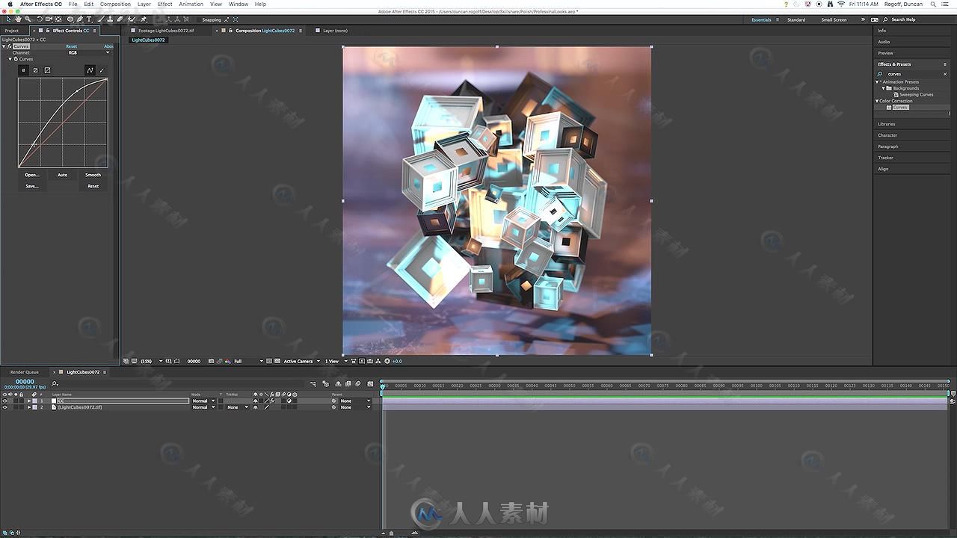The width and height of the screenshot is (957, 538).
Task: Select the Clone Stamp tool
Action: 110,19
